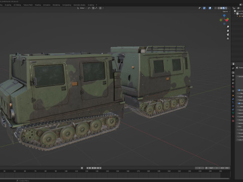Click the current frame number field
This screenshot has height=182, width=243.
[199, 168]
